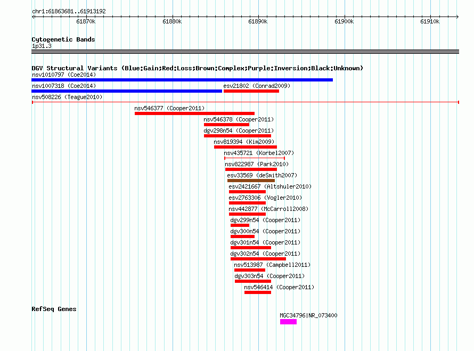Open the nsv546377 (Cooper2011) variant label
Image resolution: width=474 pixels, height=351 pixels.
(169, 108)
